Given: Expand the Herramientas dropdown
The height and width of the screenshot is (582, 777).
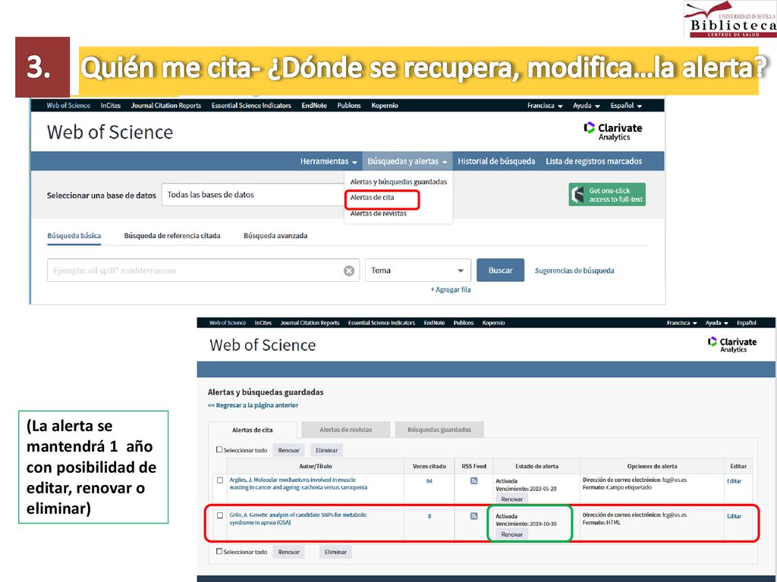Looking at the screenshot, I should [x=329, y=161].
